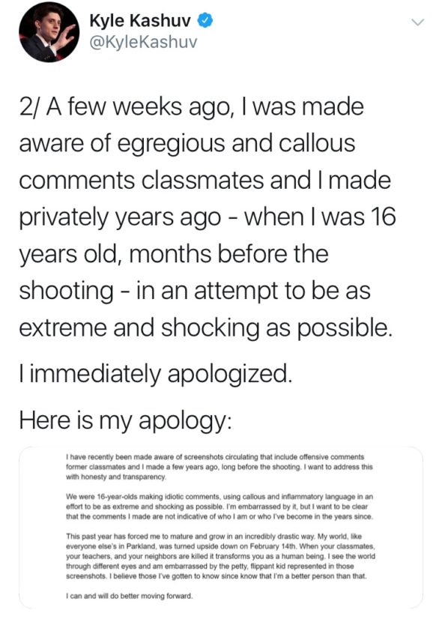Viewport: 442px width, 637px height.
Task: Click the "aware of egregious and callous" line
Action: [x=187, y=144]
